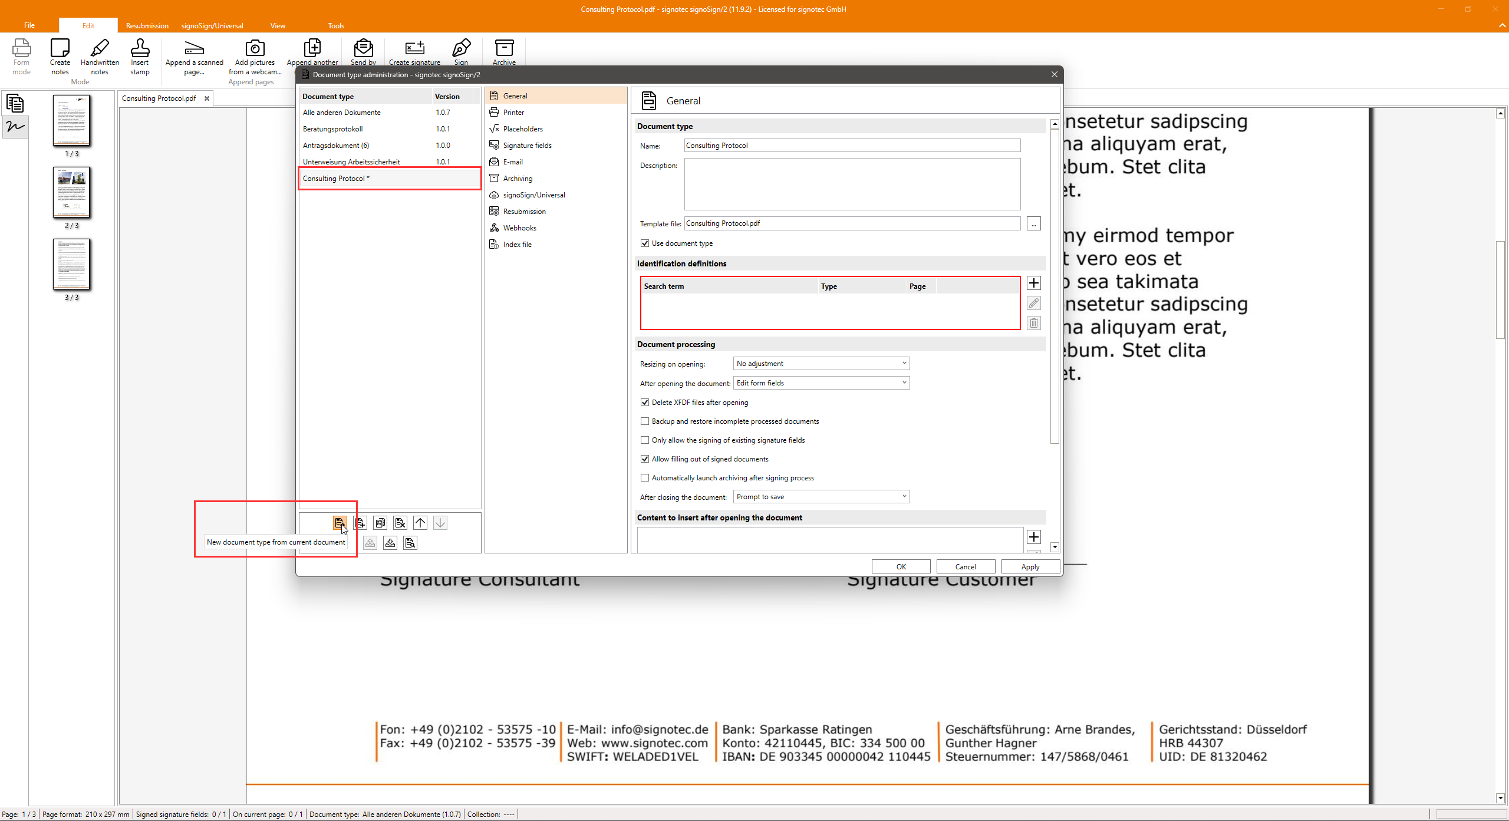Open After opening the document dropdown

821,383
